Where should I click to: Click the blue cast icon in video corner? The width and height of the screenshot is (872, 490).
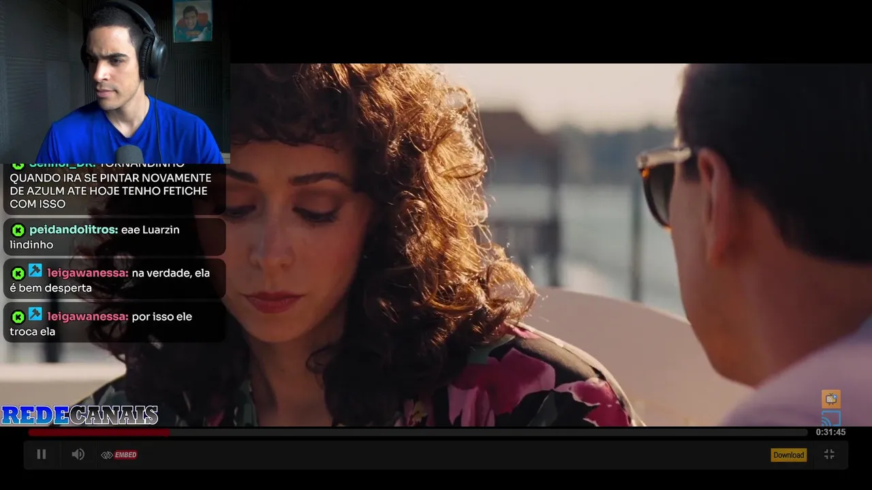[830, 418]
